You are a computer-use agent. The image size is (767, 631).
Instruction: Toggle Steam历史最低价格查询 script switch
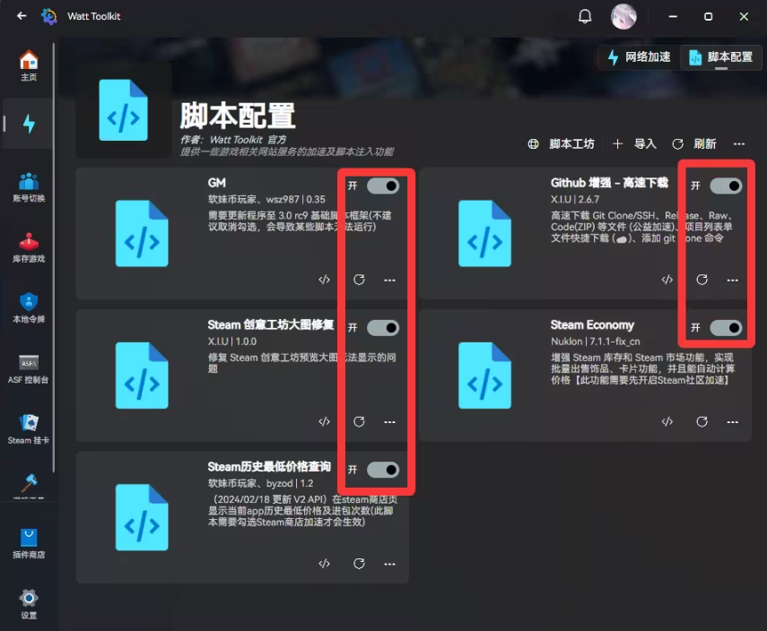[x=383, y=470]
